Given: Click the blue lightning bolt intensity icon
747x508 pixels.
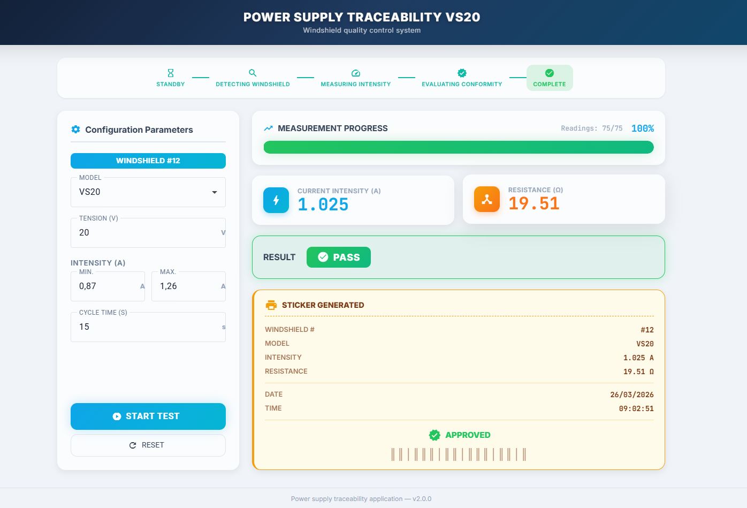Looking at the screenshot, I should 276,200.
